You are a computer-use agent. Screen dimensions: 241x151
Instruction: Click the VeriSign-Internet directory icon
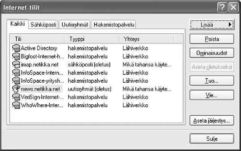tap(16, 97)
